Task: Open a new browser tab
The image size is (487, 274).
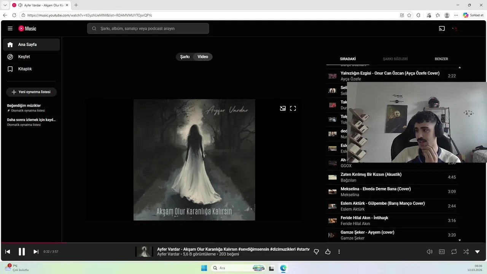Action: (x=76, y=5)
